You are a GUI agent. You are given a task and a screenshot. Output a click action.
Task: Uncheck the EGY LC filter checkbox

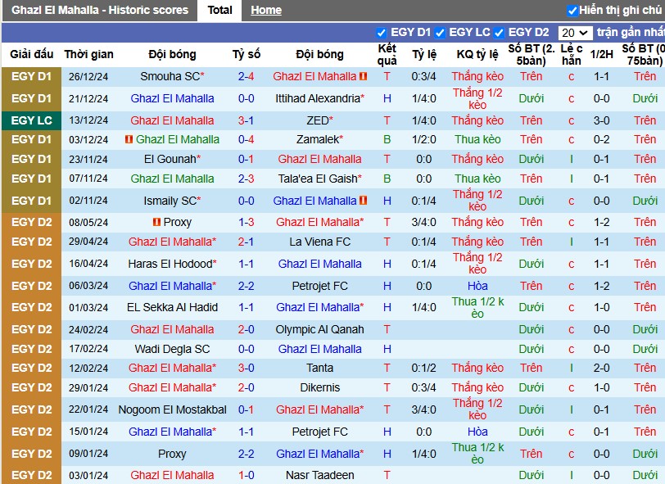click(x=440, y=33)
